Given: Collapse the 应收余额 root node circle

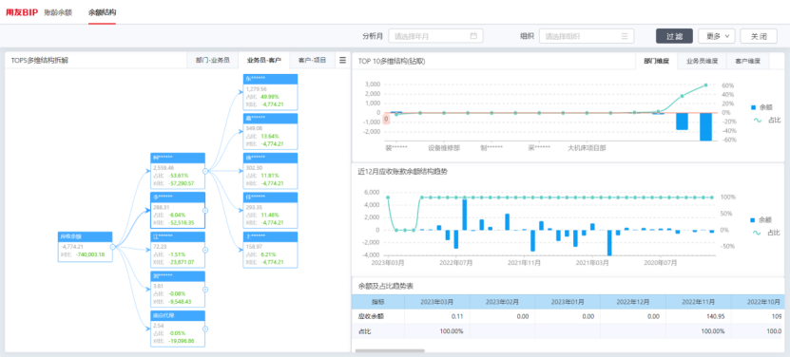Looking at the screenshot, I should click(x=113, y=247).
